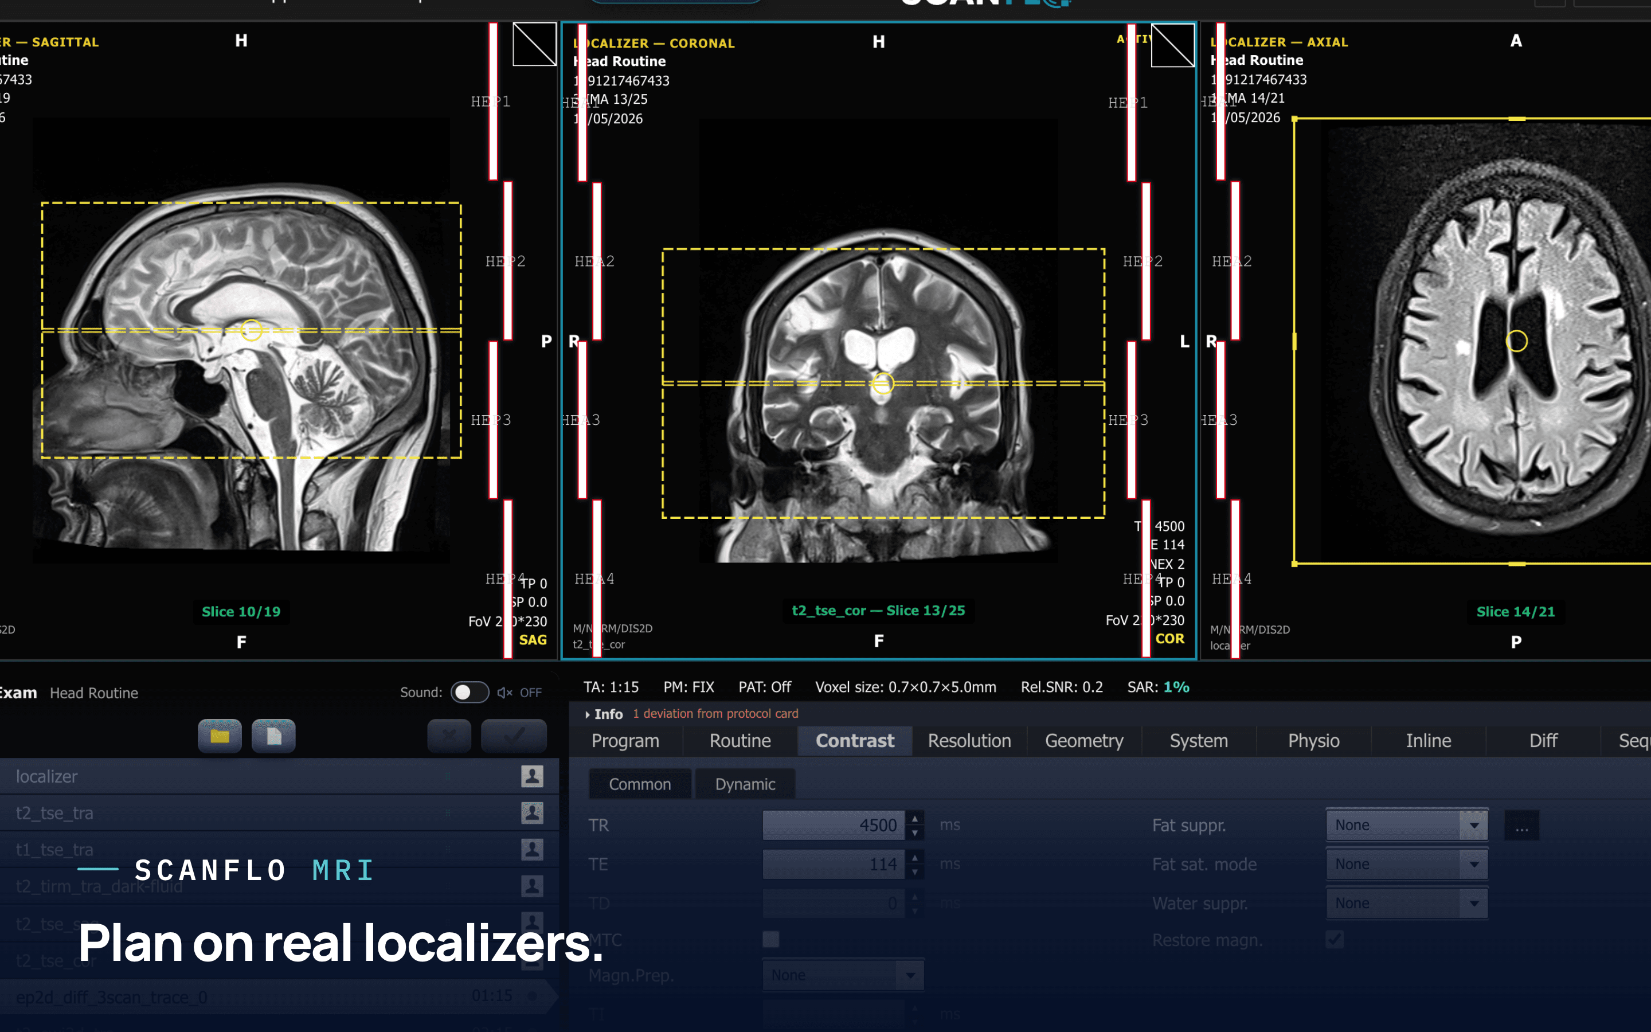Select the t2_tse_tra protocol row
The height and width of the screenshot is (1032, 1651).
(279, 813)
